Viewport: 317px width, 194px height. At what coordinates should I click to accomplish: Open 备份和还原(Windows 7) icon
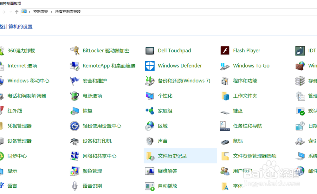pyautogui.click(x=150, y=81)
